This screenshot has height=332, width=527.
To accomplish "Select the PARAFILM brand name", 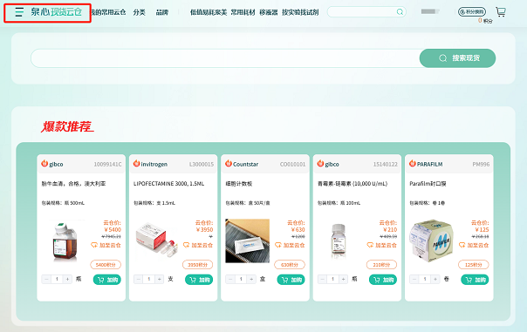I will point(429,164).
